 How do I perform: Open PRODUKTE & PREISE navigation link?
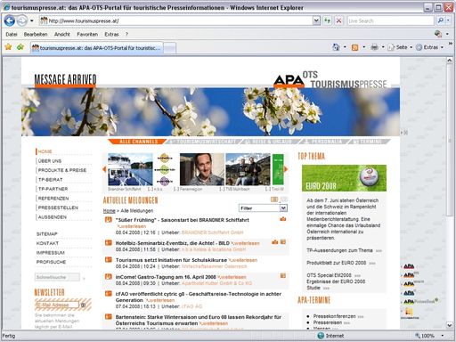(62, 170)
